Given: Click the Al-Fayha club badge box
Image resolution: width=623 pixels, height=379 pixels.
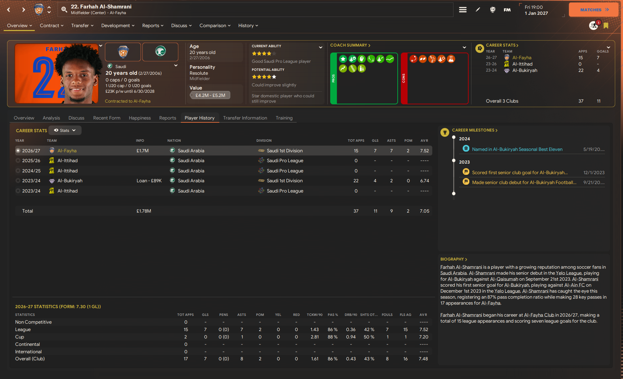Looking at the screenshot, I should [x=123, y=52].
